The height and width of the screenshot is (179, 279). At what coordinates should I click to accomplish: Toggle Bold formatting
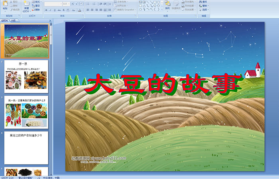46,10
